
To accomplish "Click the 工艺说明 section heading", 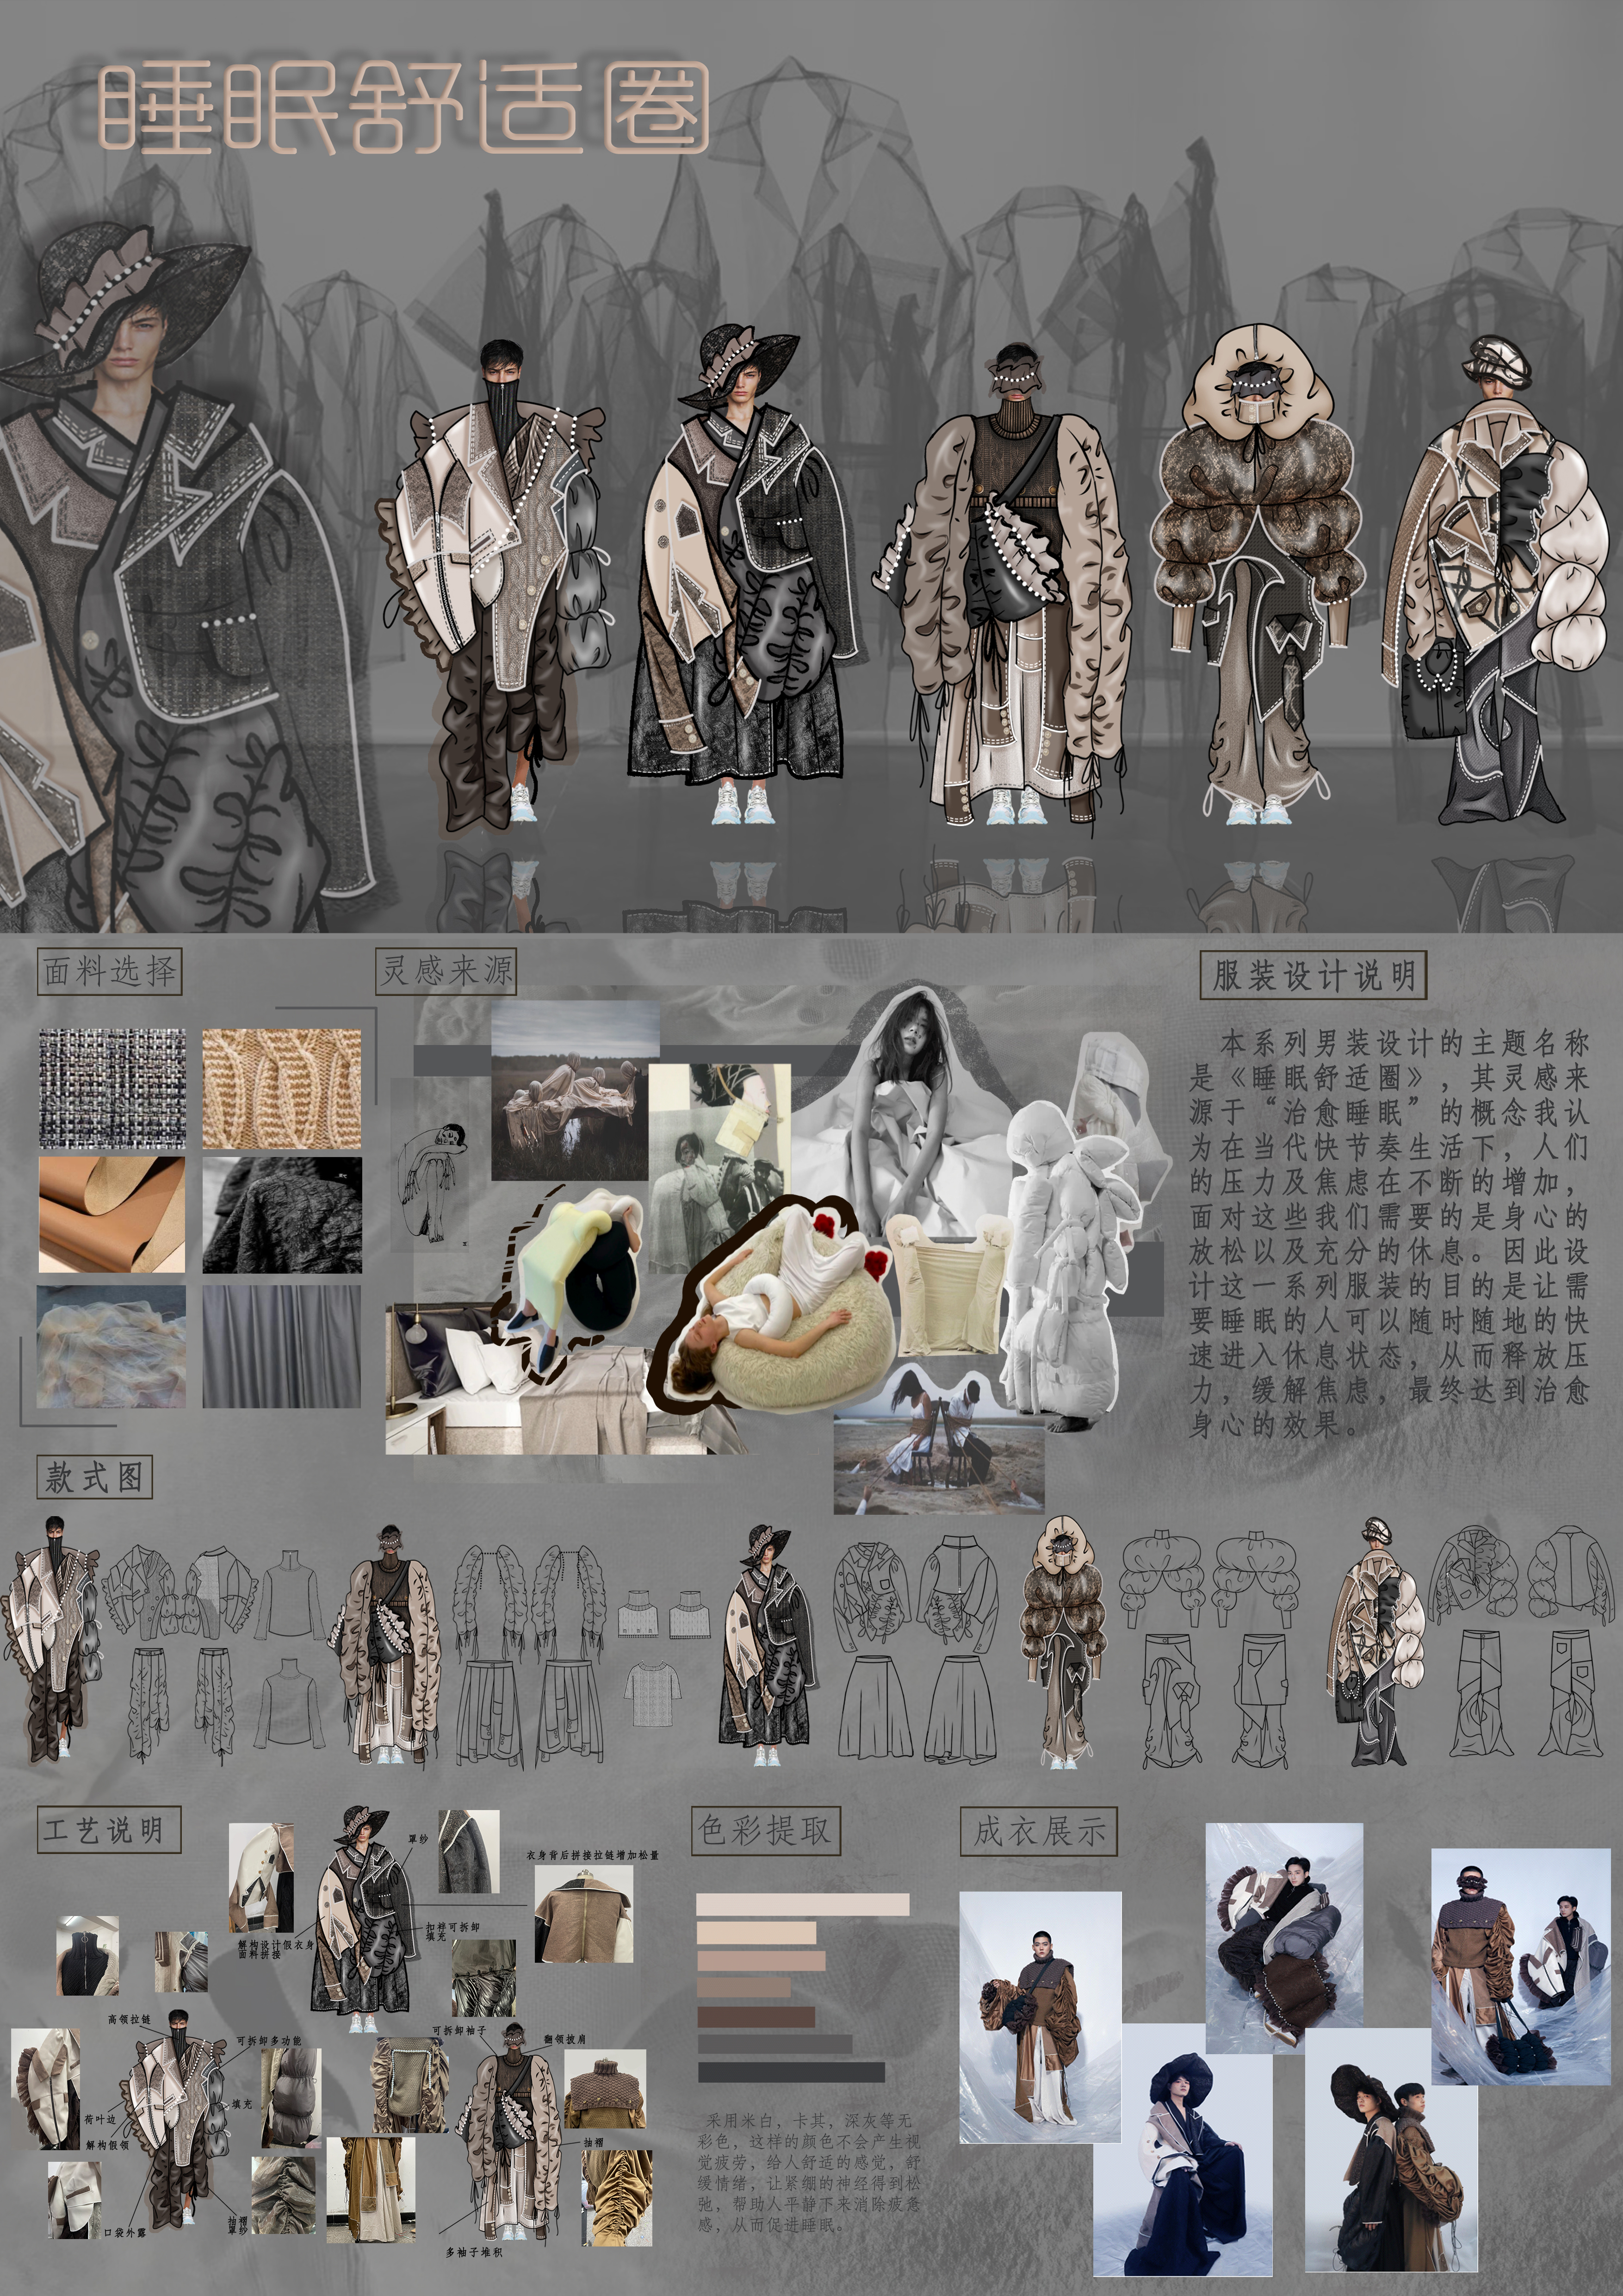I will coord(109,1831).
